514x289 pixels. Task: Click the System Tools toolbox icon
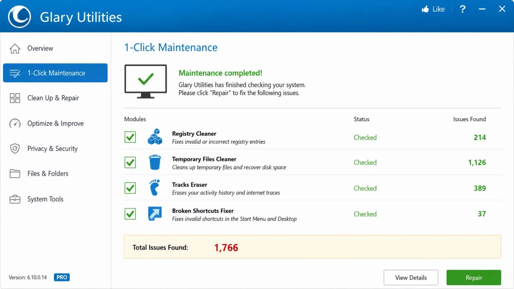(x=15, y=199)
